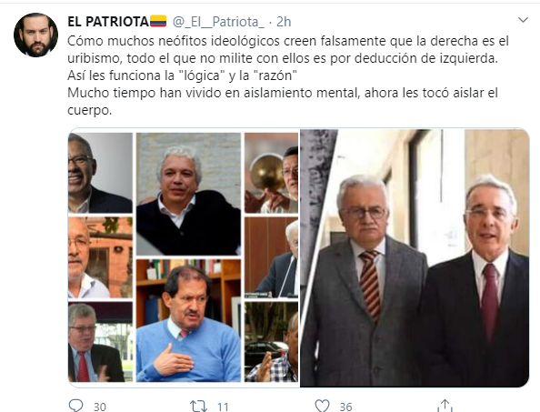
Task: Open collage photo of man with red tie
Action: coord(100,342)
